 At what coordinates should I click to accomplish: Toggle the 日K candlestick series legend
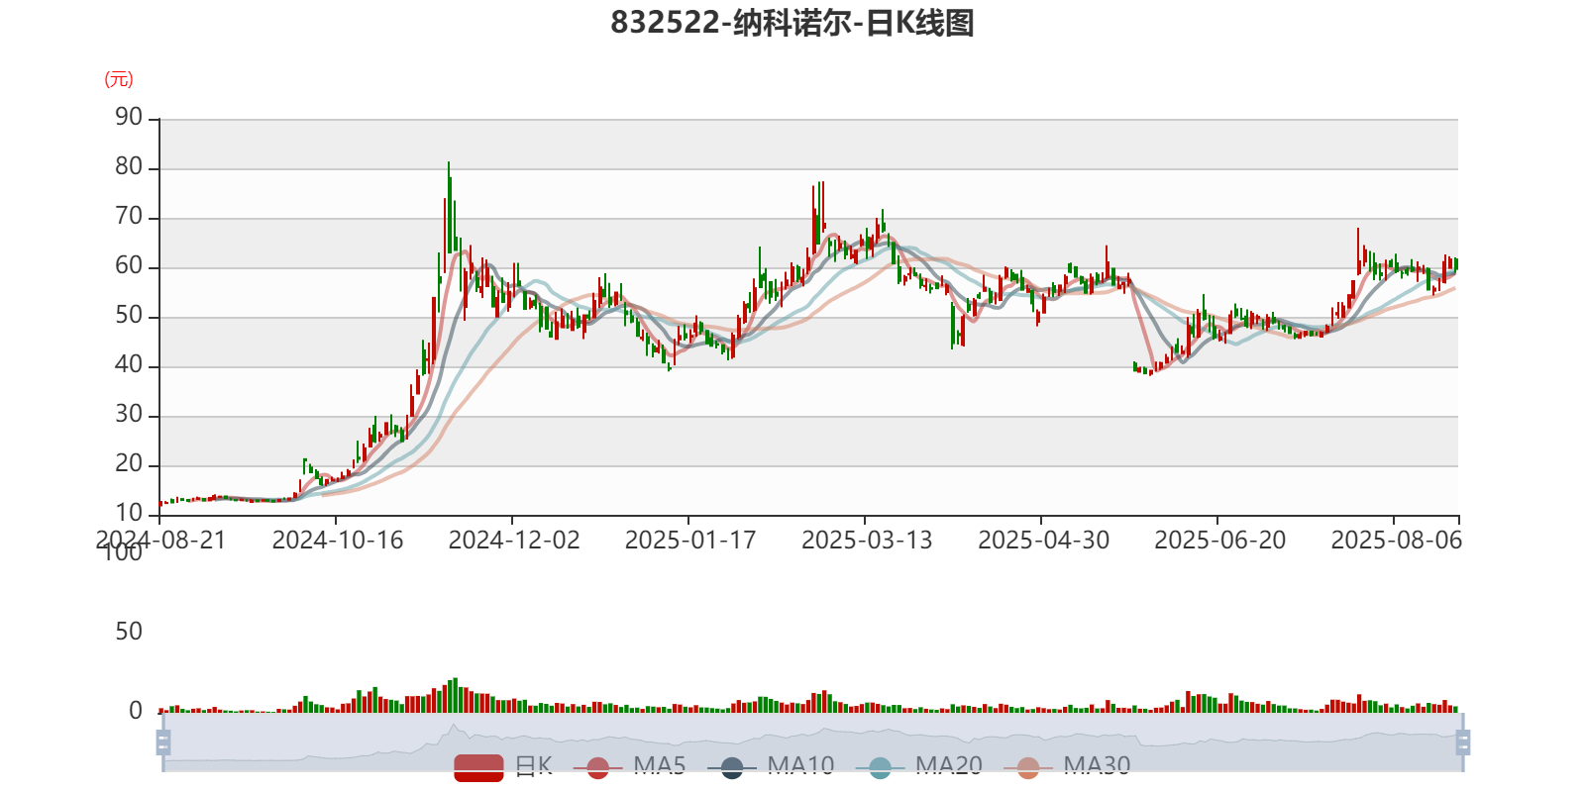coord(503,766)
